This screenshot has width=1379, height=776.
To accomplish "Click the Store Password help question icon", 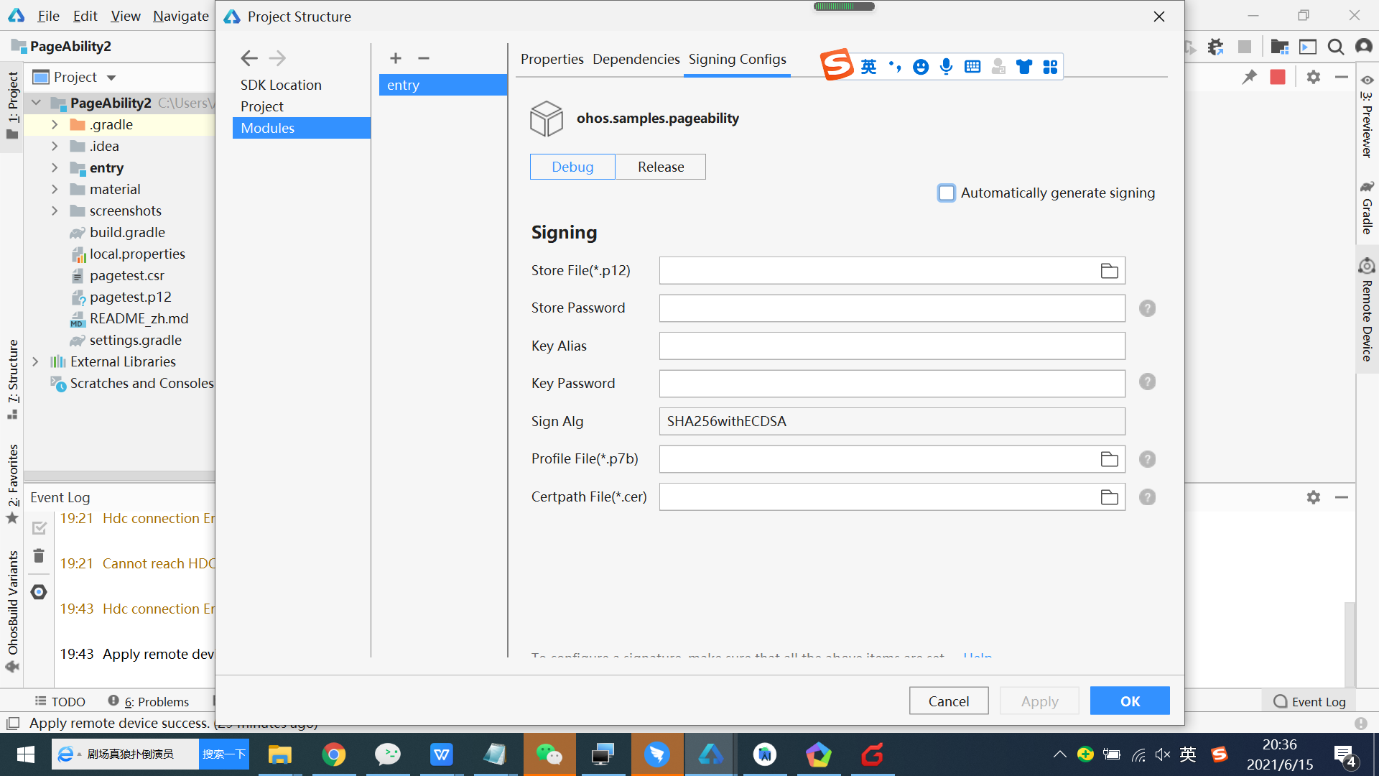I will pyautogui.click(x=1147, y=308).
